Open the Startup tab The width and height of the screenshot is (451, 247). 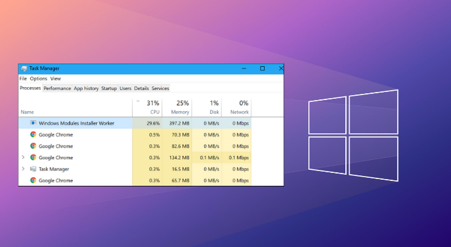click(109, 88)
